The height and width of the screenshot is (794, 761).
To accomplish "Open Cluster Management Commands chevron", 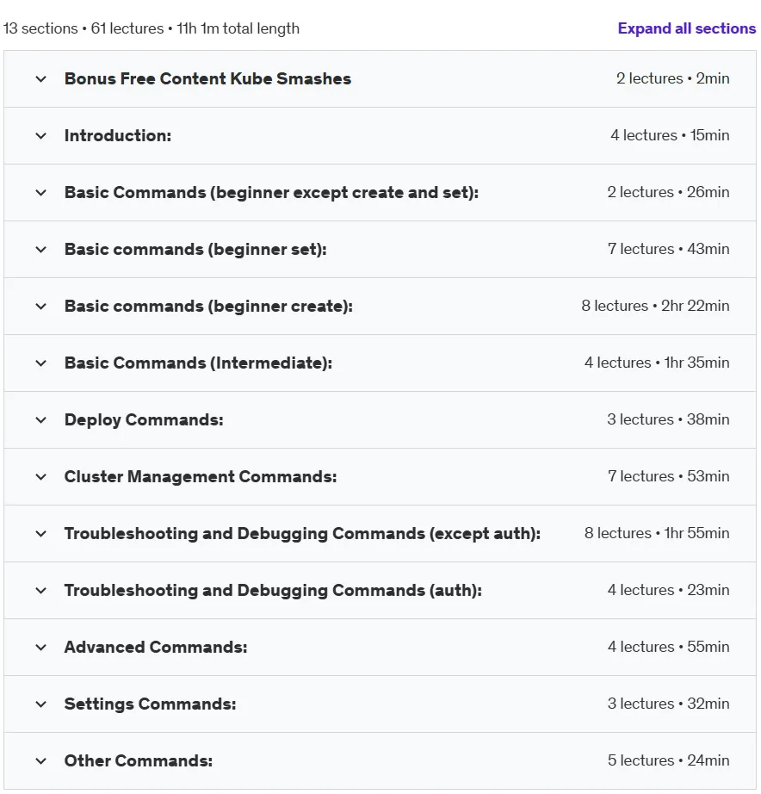I will click(x=41, y=476).
